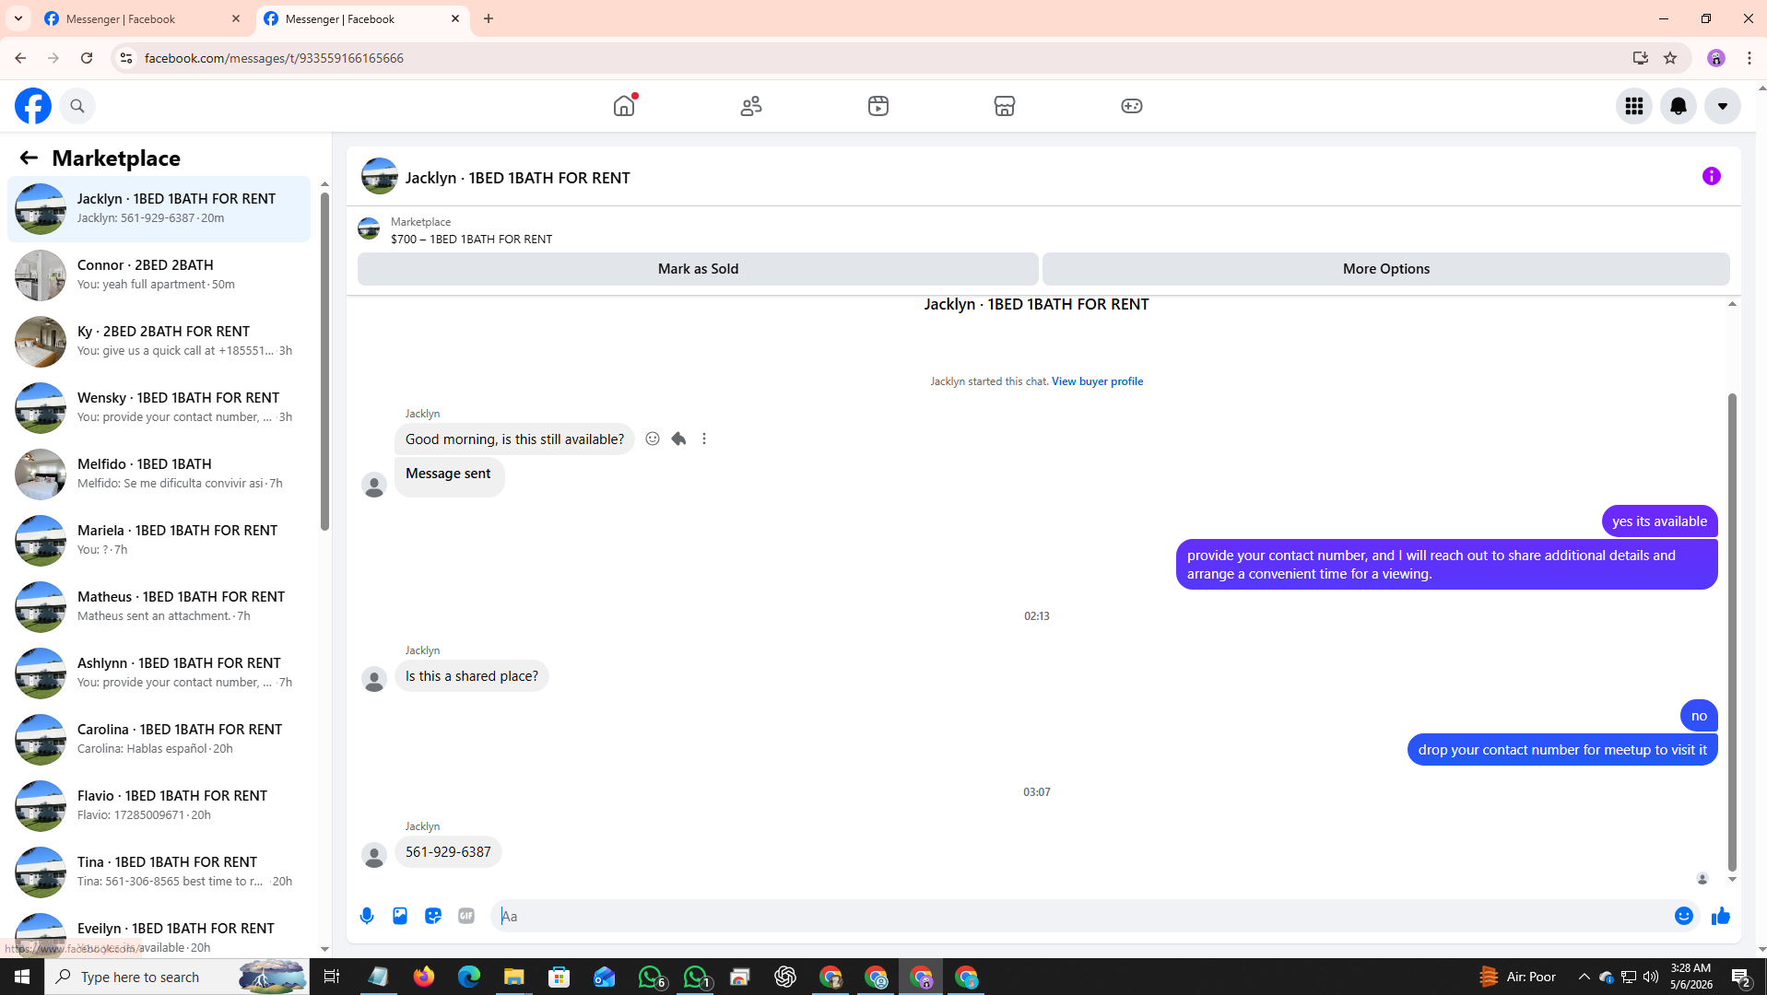The image size is (1767, 995).
Task: Click the Windows taskbar search box
Action: tap(177, 977)
